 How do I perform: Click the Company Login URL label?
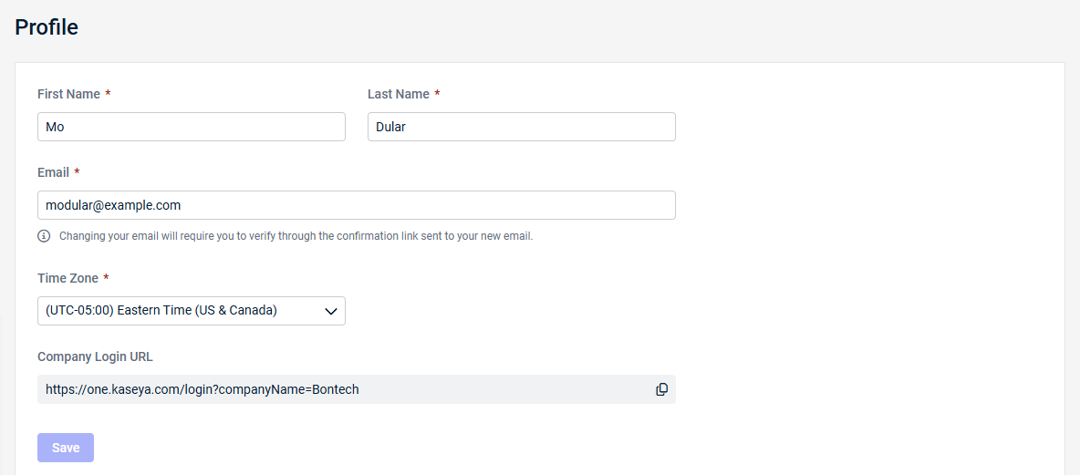95,356
